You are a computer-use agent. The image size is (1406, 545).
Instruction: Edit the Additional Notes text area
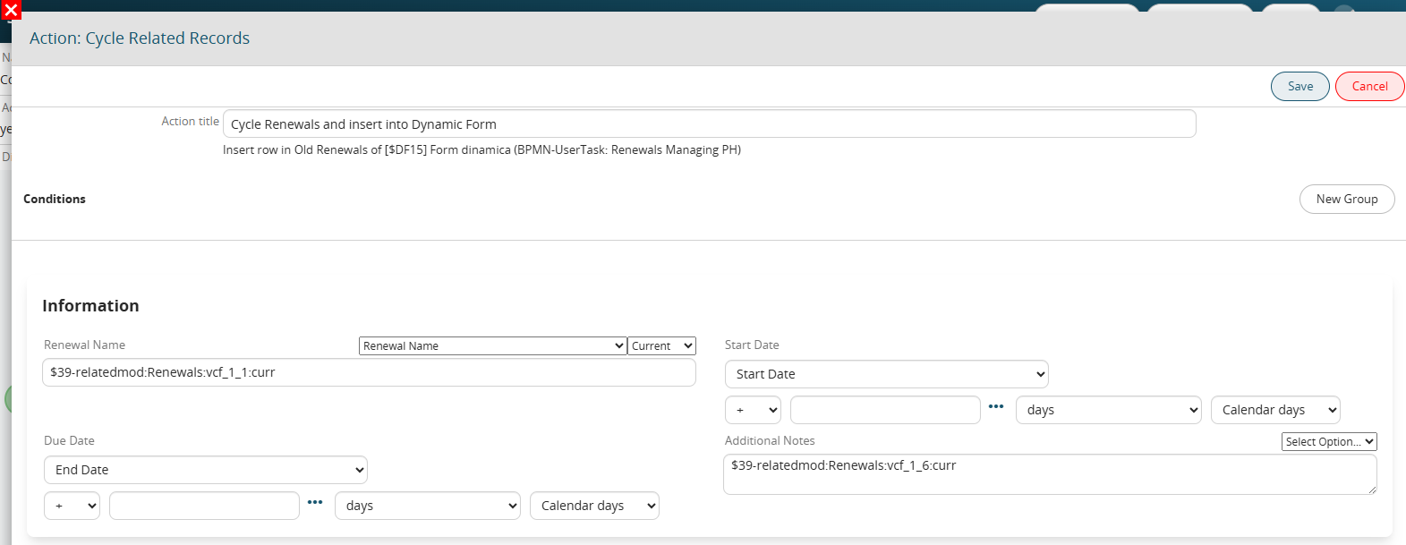(1050, 474)
